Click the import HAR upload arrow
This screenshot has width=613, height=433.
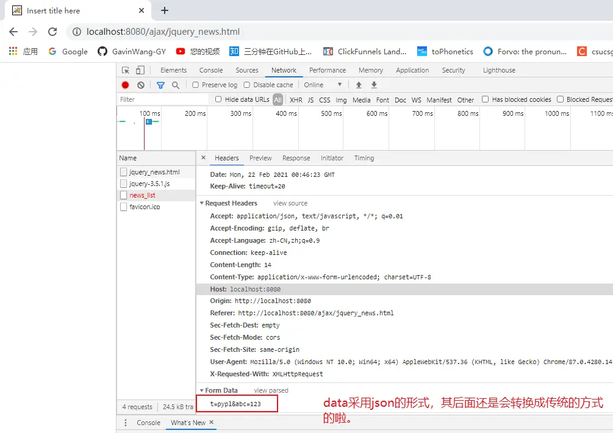(x=359, y=85)
